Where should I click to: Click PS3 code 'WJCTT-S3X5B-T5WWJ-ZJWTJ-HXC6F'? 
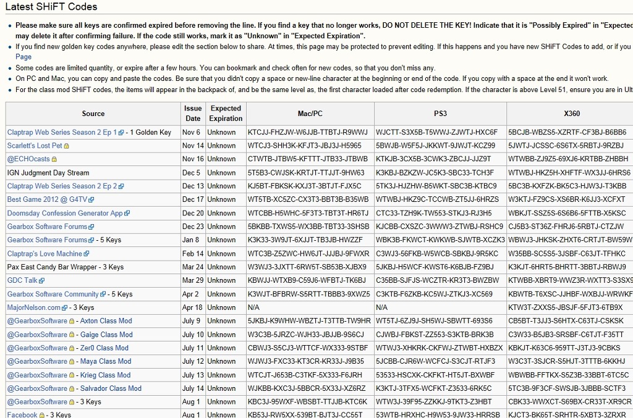pos(437,132)
